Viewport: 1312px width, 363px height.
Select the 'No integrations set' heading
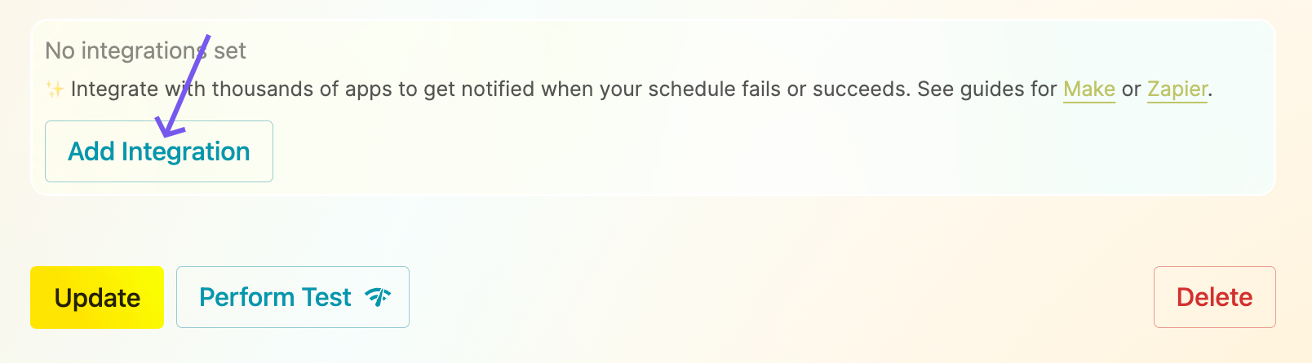(145, 50)
